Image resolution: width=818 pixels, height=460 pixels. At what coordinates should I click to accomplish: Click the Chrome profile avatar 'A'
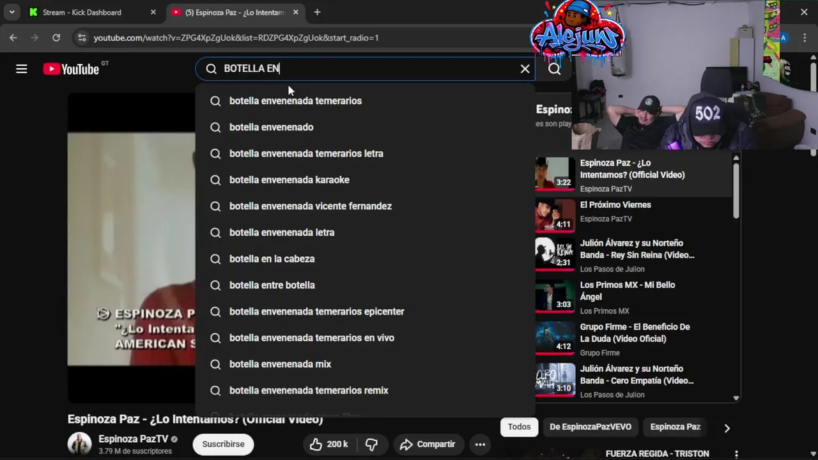pyautogui.click(x=783, y=38)
